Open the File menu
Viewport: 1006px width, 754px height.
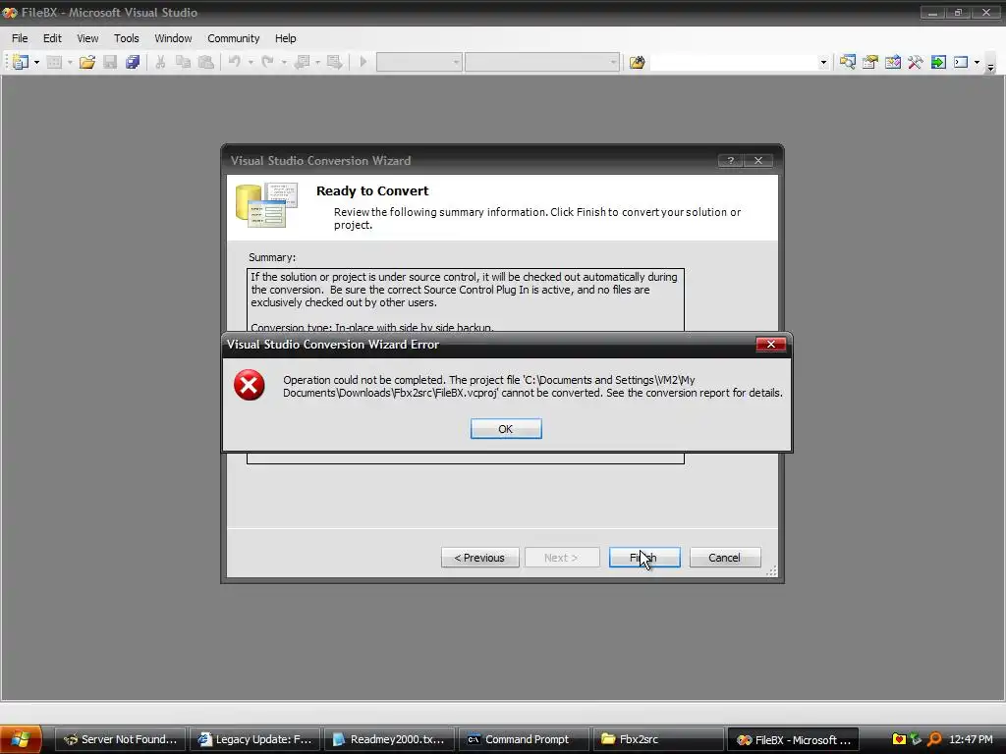click(x=20, y=38)
